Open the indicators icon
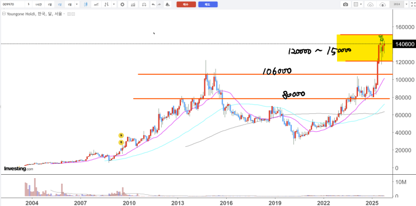 133,4
